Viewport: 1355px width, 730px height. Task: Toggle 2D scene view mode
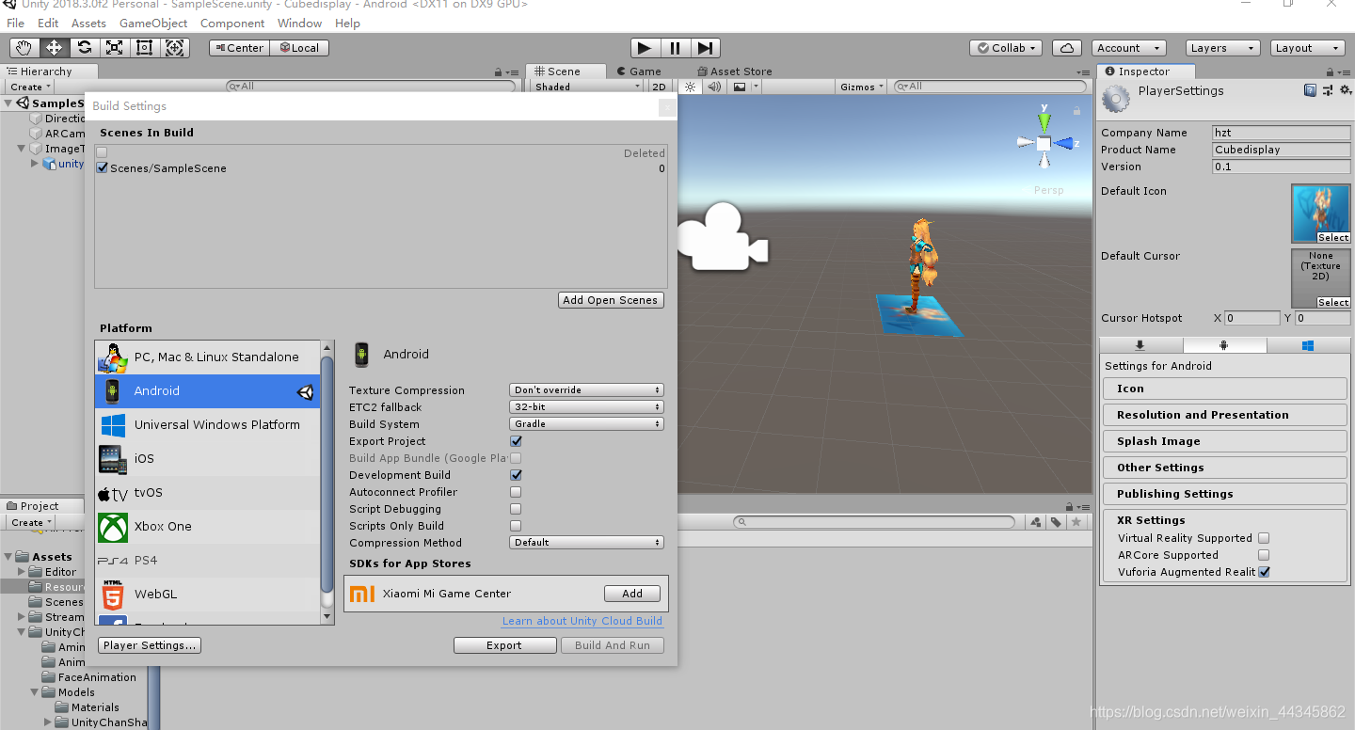click(659, 87)
